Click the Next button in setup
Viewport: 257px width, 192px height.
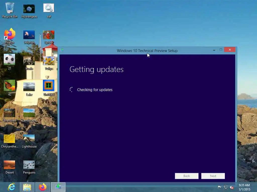pos(213,176)
